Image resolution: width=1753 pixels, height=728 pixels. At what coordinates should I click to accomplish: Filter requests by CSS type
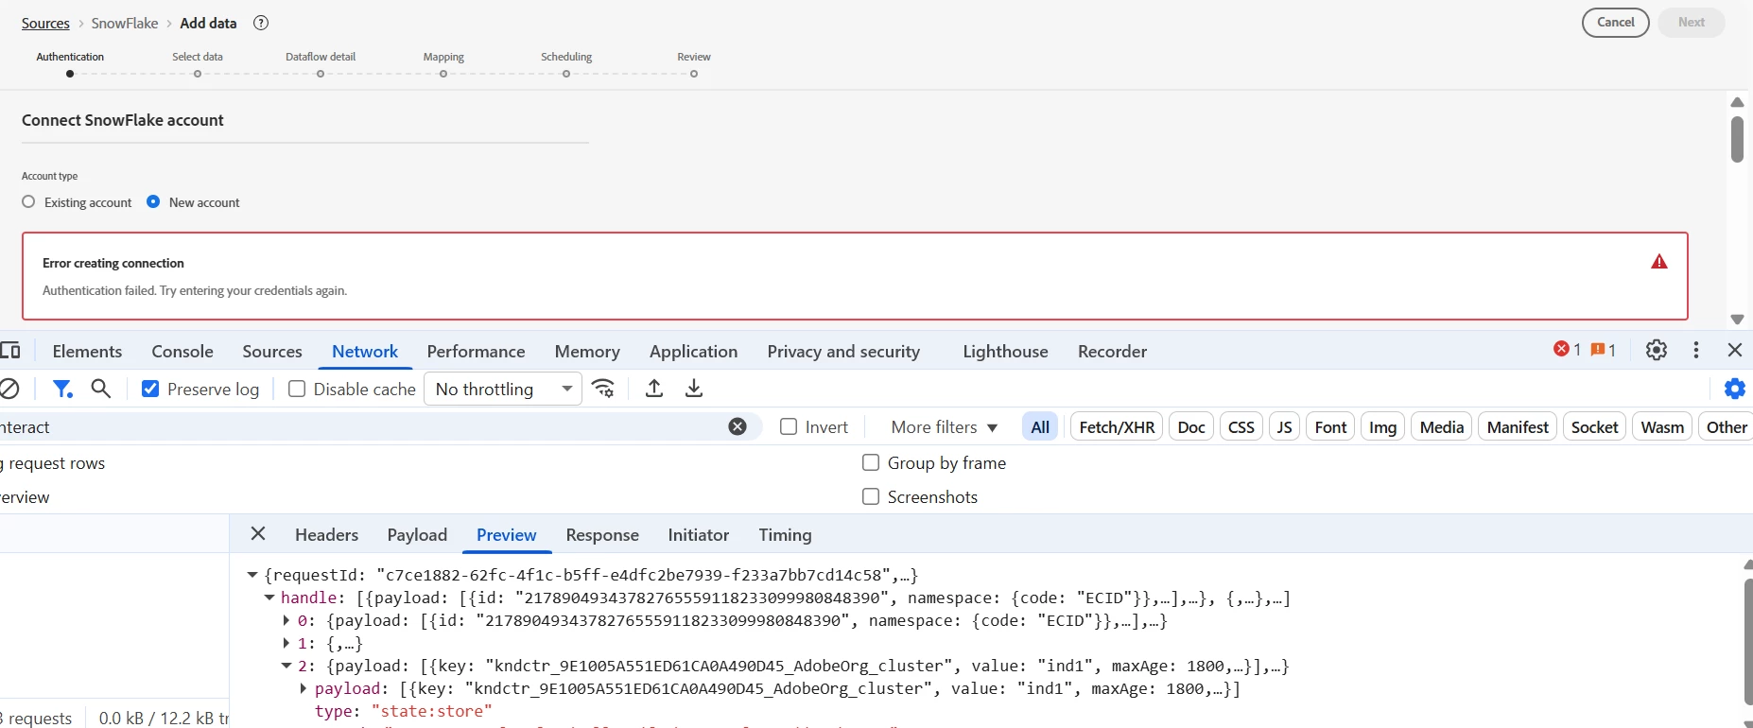(1241, 426)
